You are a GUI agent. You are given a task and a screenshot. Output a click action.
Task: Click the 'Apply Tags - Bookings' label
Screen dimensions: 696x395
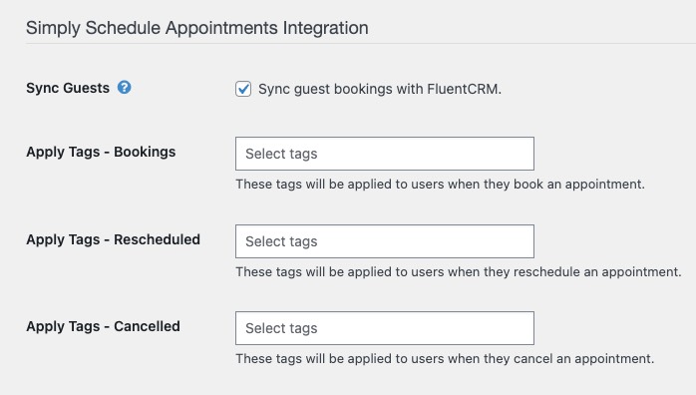pos(101,152)
